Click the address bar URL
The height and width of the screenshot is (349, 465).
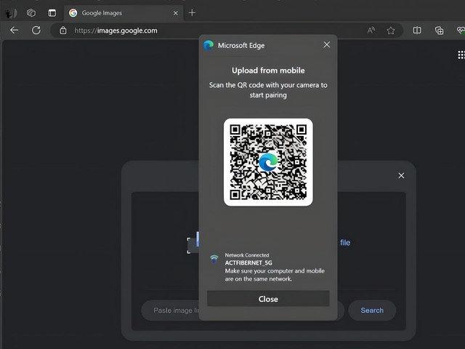coord(116,31)
